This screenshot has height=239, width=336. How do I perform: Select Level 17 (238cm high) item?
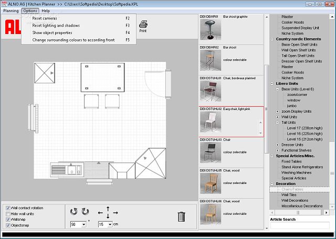tap(304, 128)
